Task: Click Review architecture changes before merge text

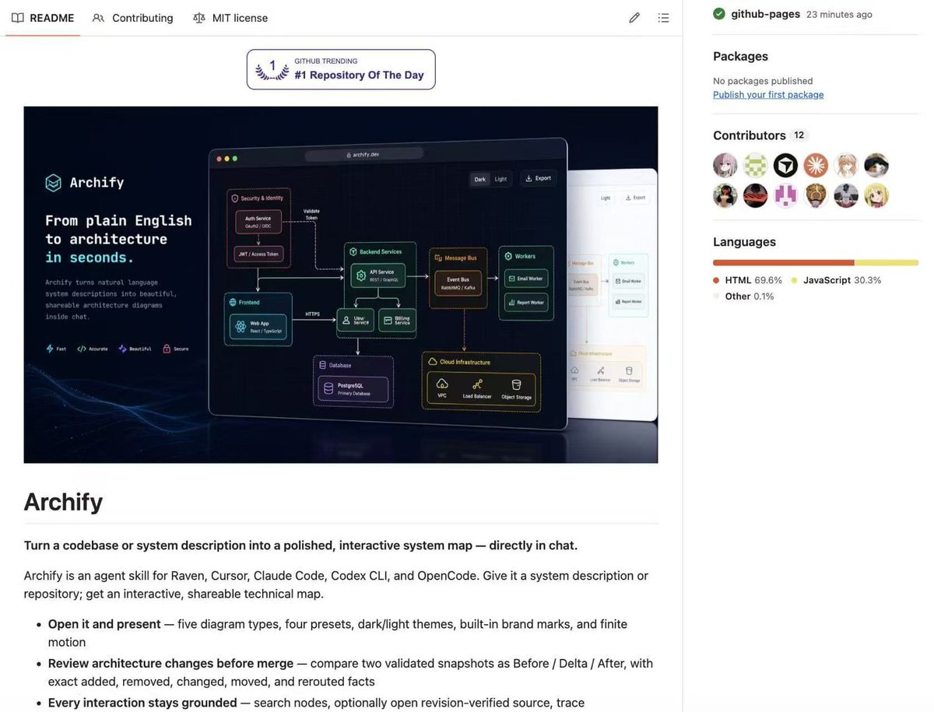Action: point(170,664)
